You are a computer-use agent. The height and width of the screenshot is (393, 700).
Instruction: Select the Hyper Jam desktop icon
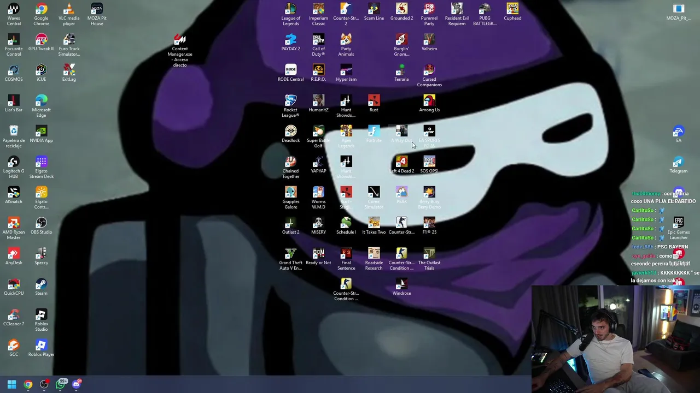346,73
